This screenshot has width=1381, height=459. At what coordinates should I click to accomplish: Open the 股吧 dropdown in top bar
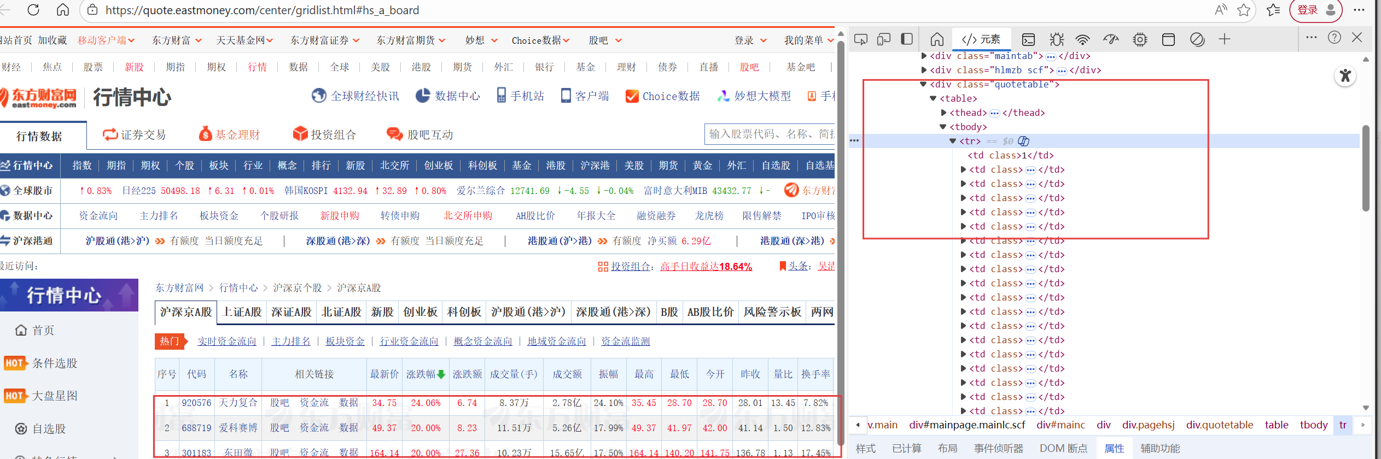point(605,40)
